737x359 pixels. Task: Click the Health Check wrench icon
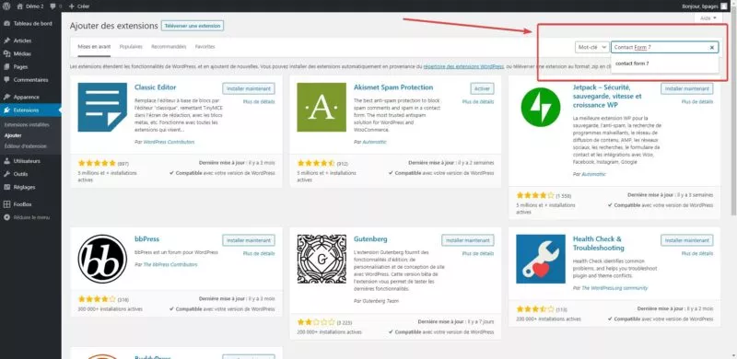[541, 259]
